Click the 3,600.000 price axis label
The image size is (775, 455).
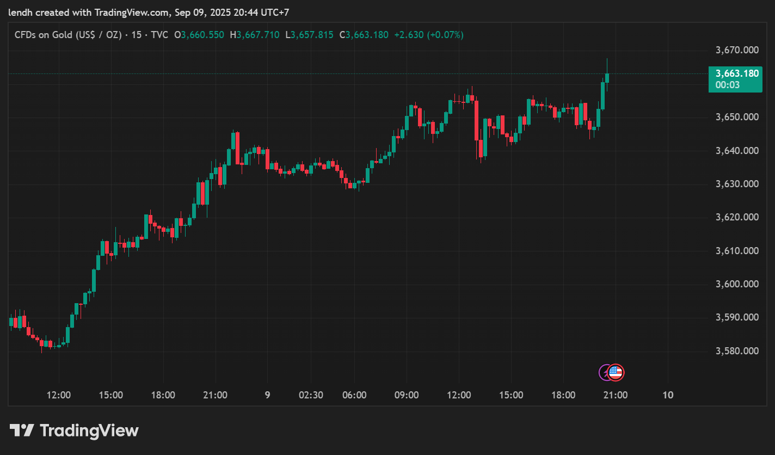[x=737, y=284]
